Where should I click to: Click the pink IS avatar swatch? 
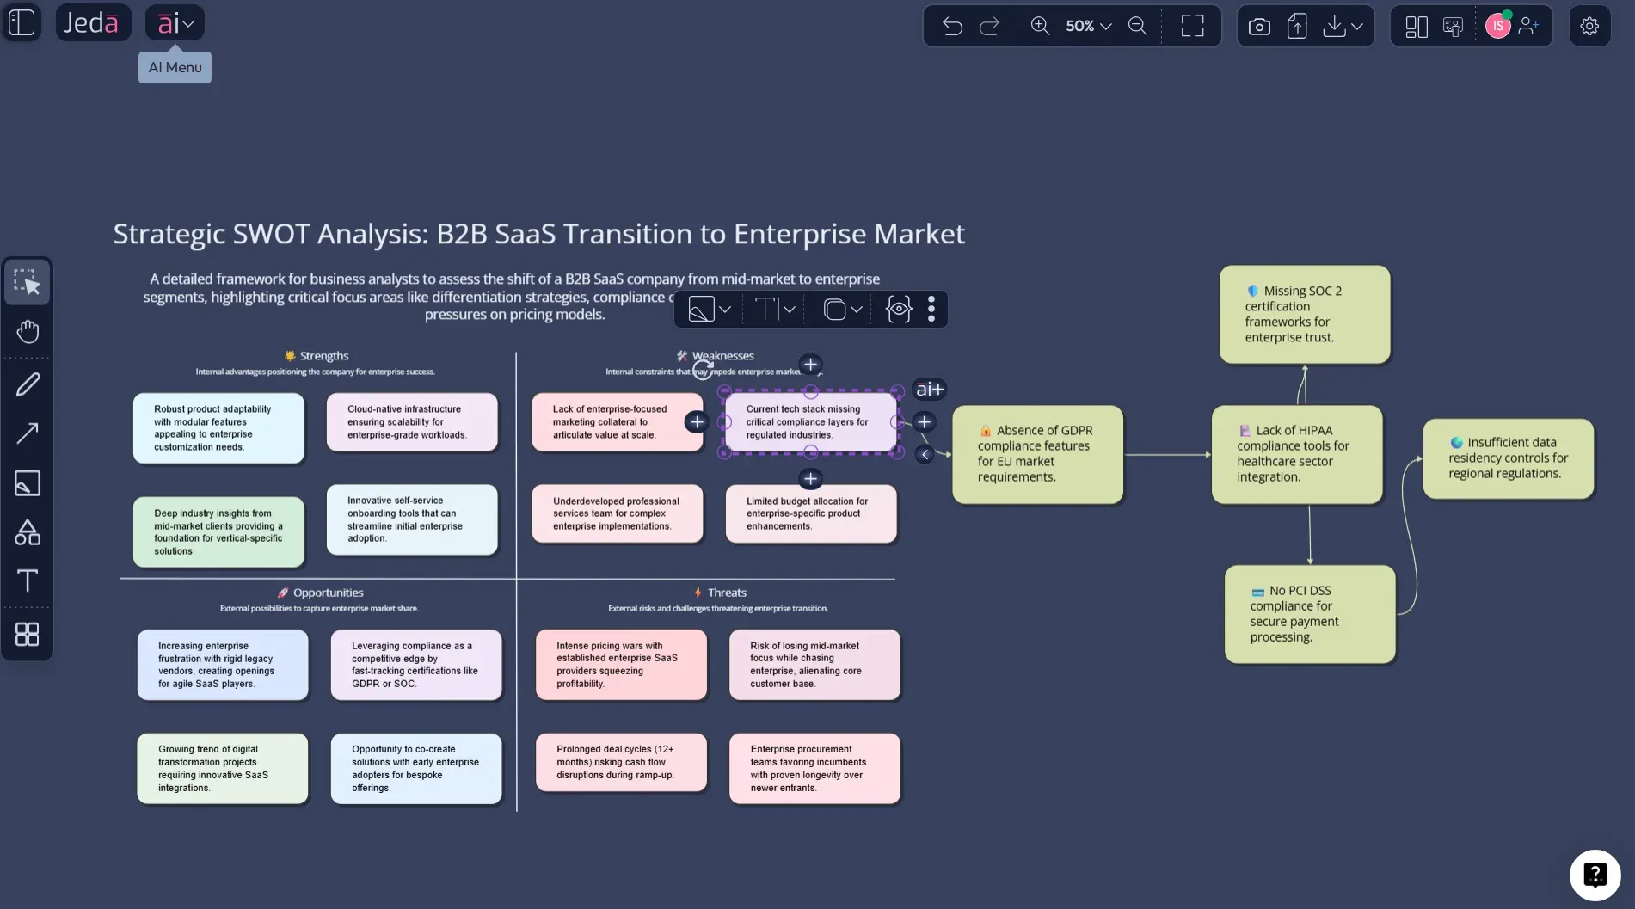coord(1497,26)
